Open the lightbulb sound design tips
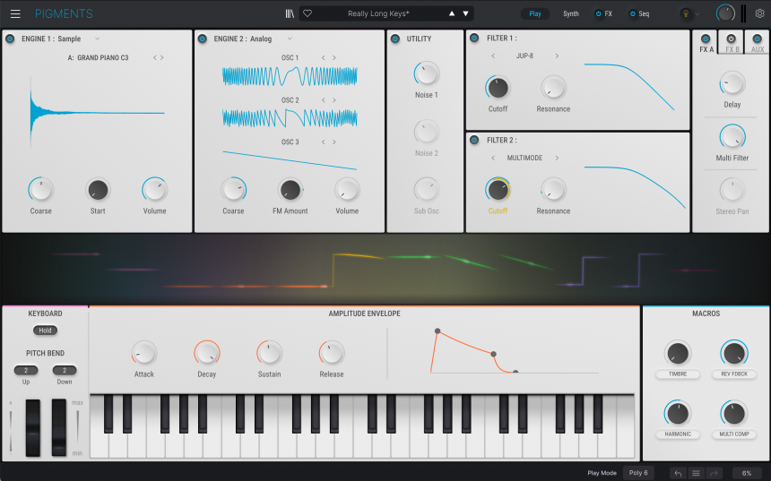 tap(686, 13)
